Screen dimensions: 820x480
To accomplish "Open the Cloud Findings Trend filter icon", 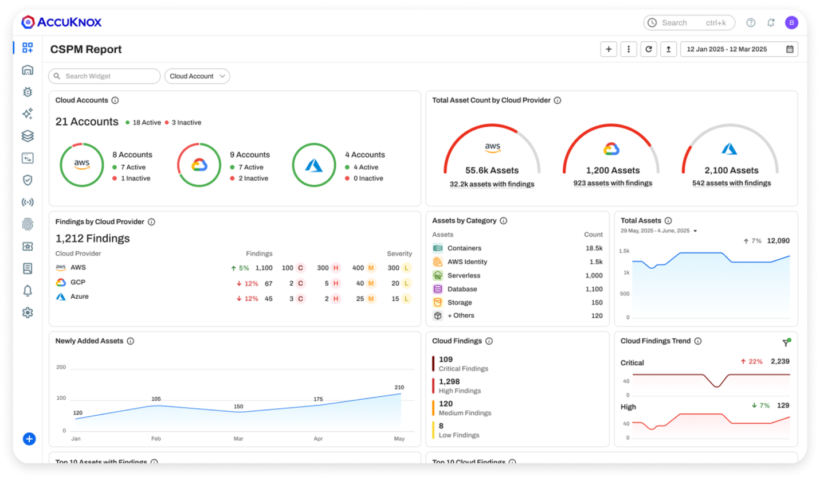I will coord(786,342).
